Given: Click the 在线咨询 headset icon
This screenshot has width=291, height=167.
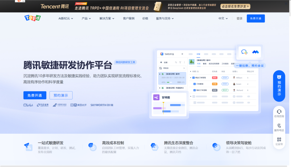Looking at the screenshot, I should pos(279,112).
